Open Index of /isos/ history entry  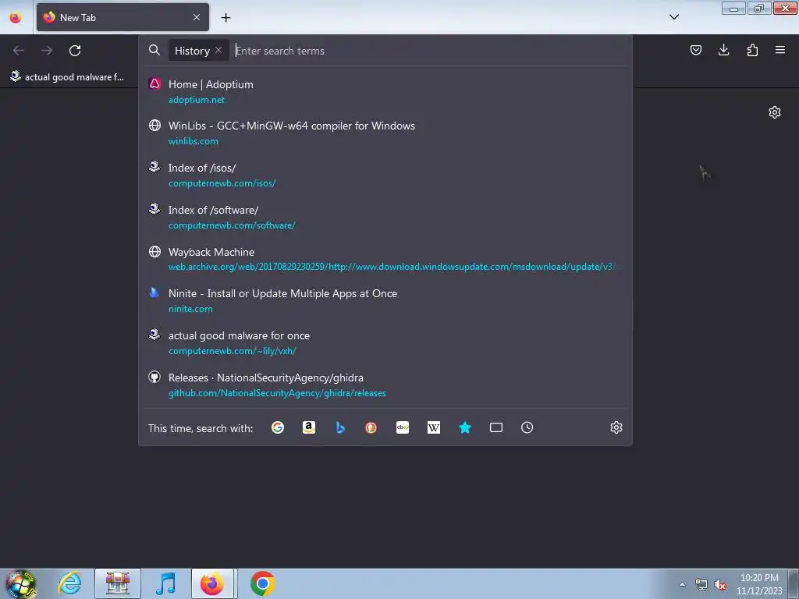pos(385,175)
